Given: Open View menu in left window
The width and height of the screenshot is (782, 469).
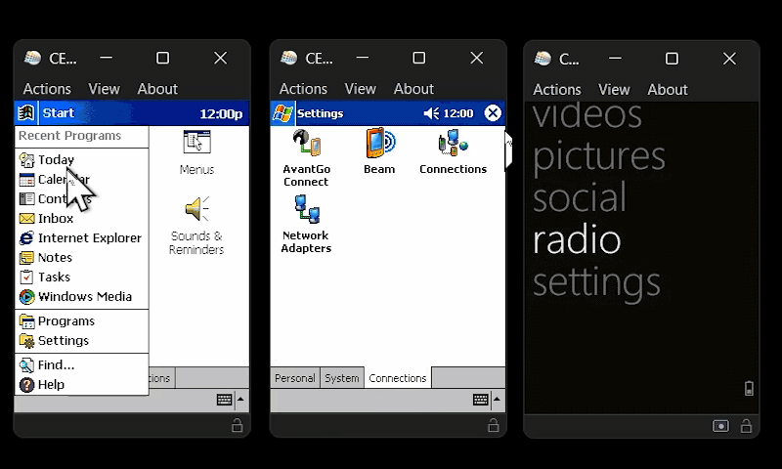Looking at the screenshot, I should click(105, 89).
